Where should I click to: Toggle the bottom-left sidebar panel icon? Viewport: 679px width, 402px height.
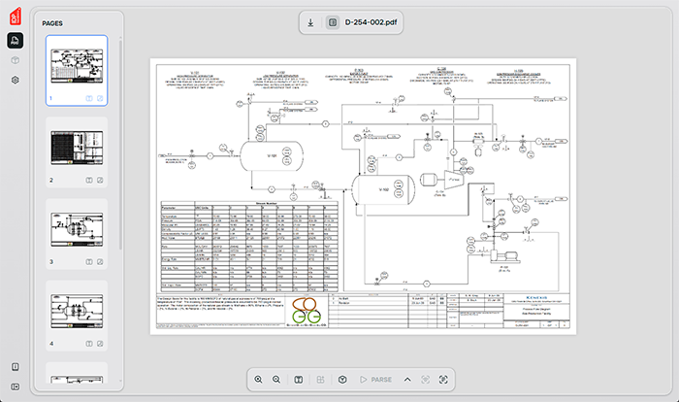[x=16, y=366]
